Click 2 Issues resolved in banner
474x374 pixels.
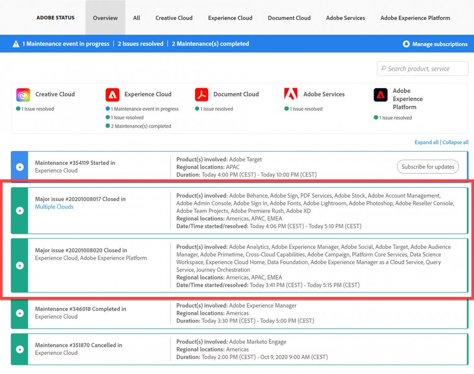(140, 44)
